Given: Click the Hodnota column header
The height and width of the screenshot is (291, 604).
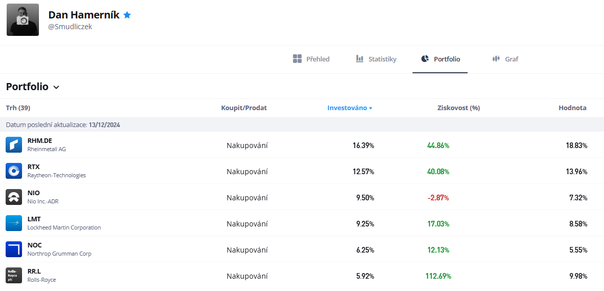Looking at the screenshot, I should pyautogui.click(x=572, y=108).
